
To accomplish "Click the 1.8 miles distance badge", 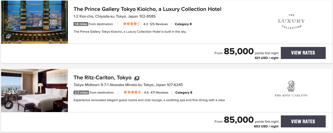I will coord(81,24).
